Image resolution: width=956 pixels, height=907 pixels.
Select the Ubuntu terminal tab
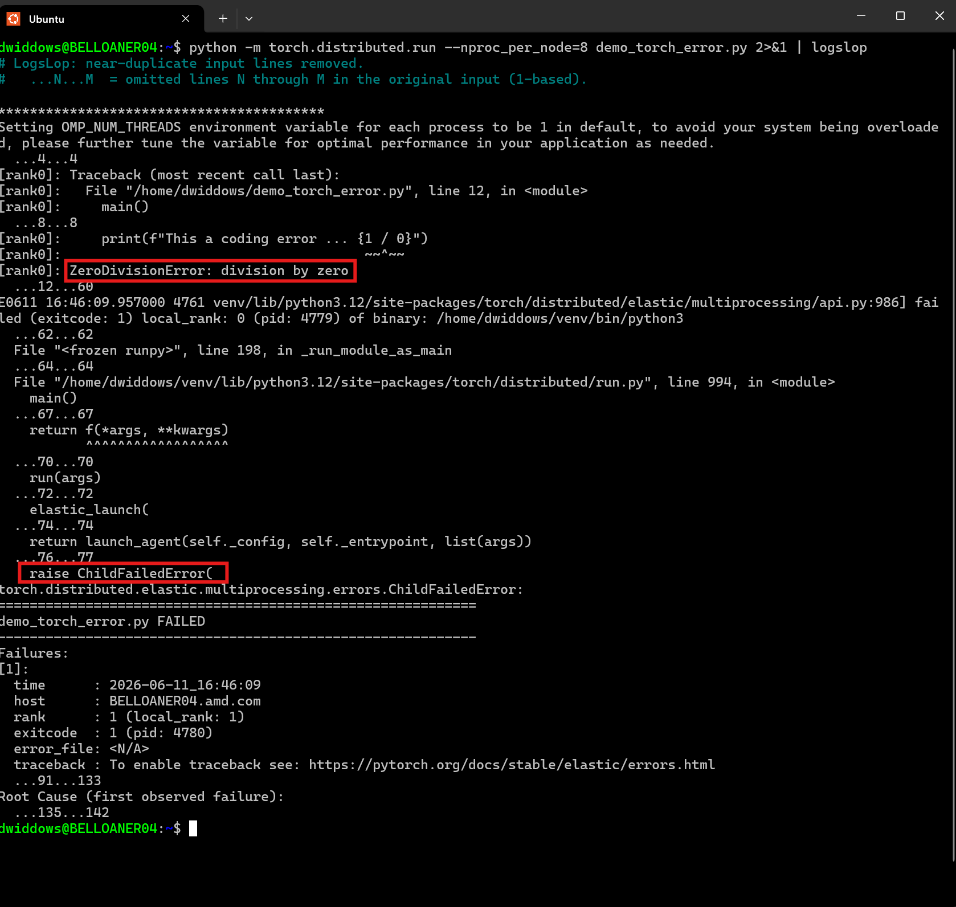[x=102, y=19]
